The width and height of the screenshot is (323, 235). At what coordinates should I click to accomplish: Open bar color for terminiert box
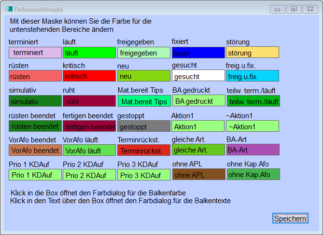pos(35,53)
